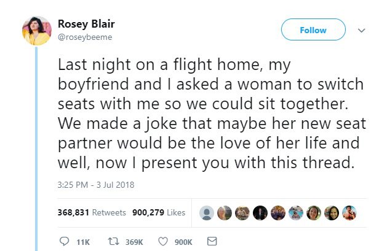The height and width of the screenshot is (251, 387).
Task: Click the 11K reply count
Action: (x=82, y=242)
